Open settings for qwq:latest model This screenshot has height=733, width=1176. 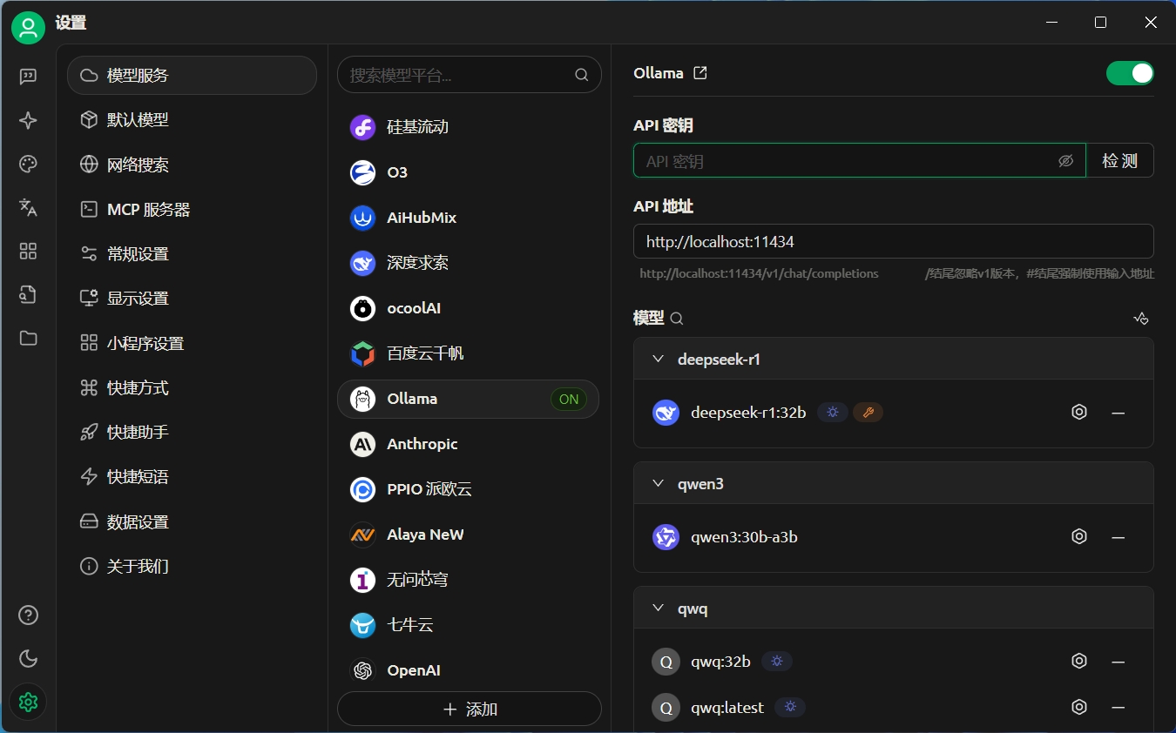[1079, 707]
